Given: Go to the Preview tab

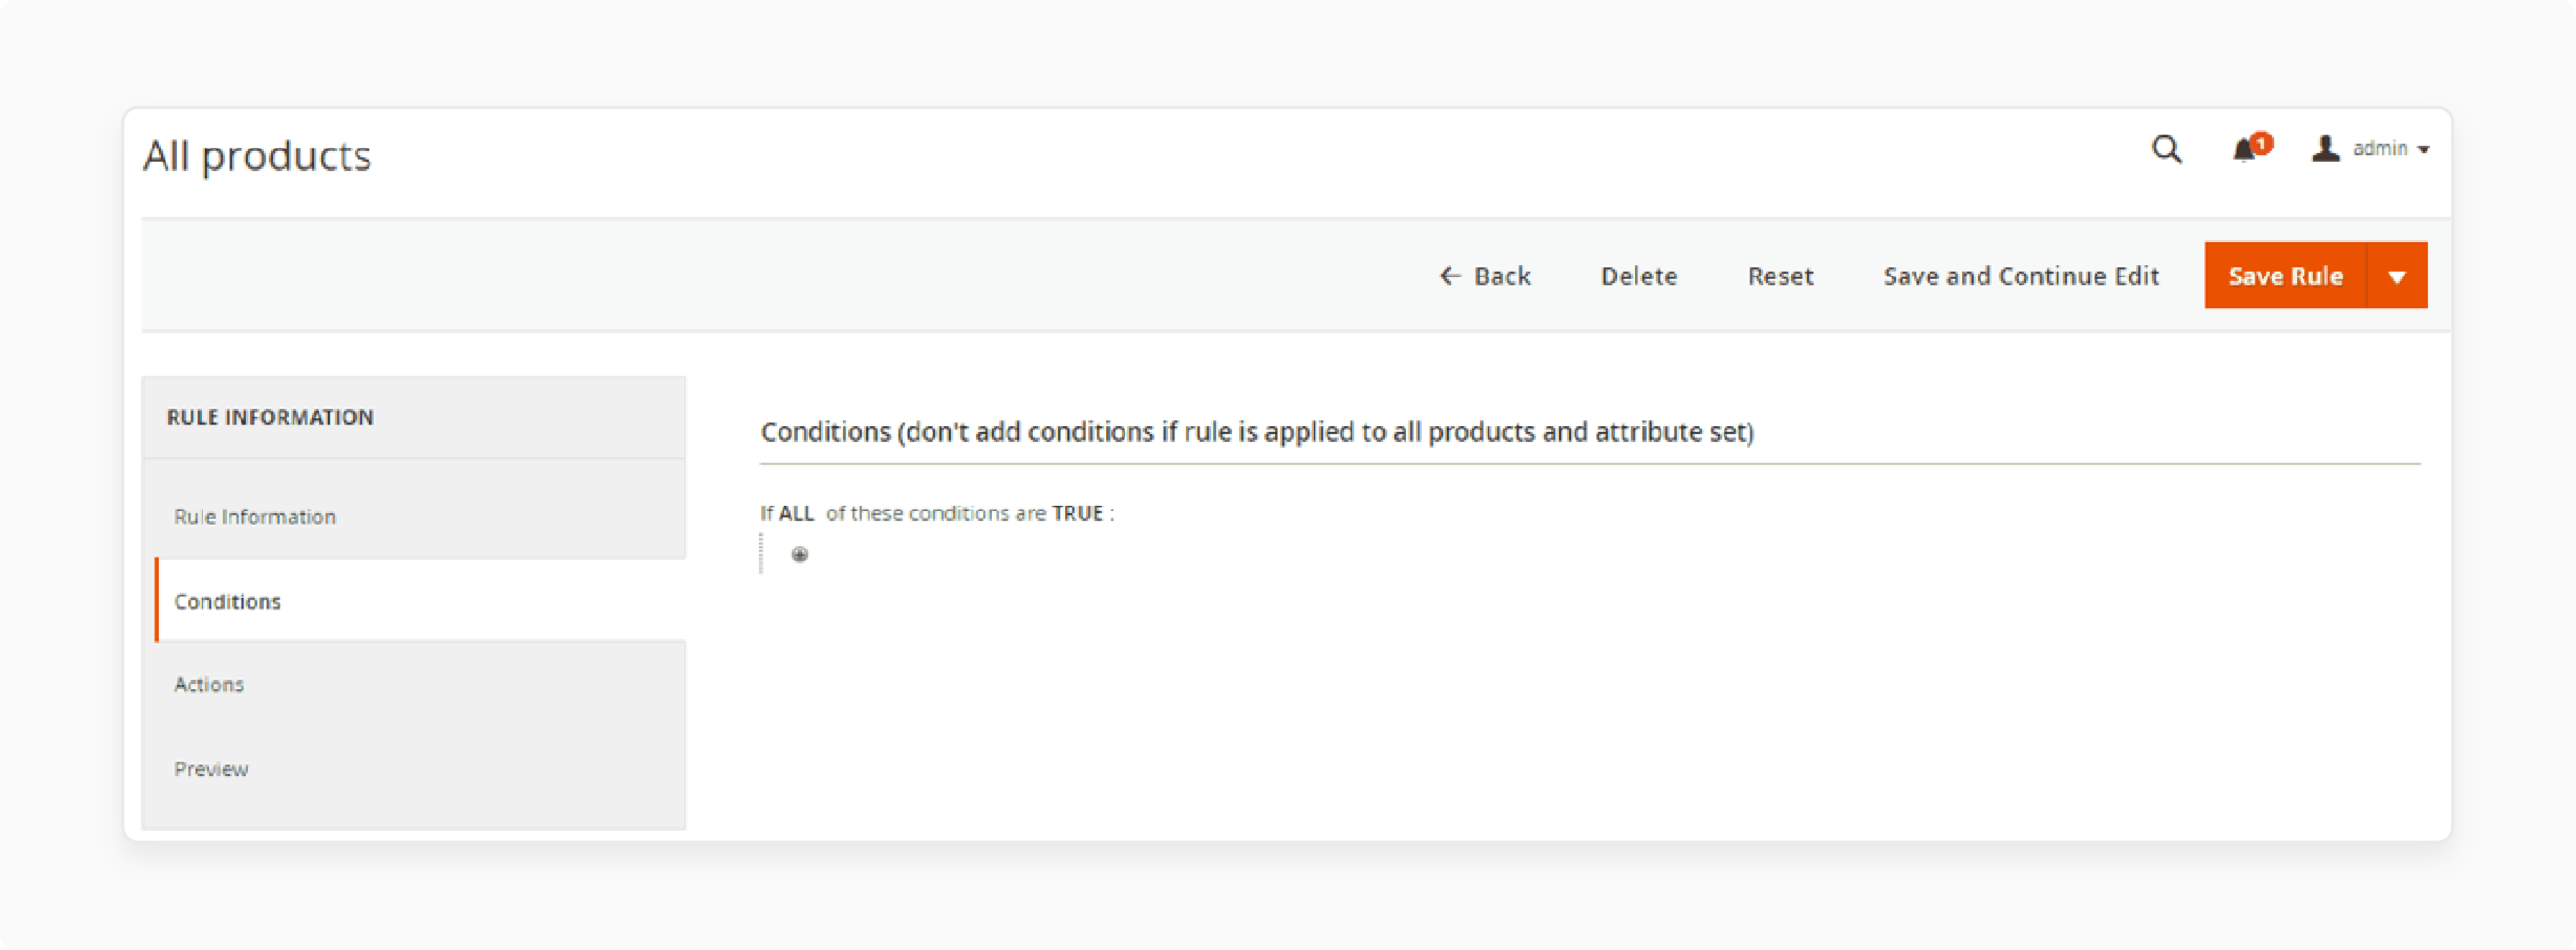Looking at the screenshot, I should pyautogui.click(x=414, y=769).
